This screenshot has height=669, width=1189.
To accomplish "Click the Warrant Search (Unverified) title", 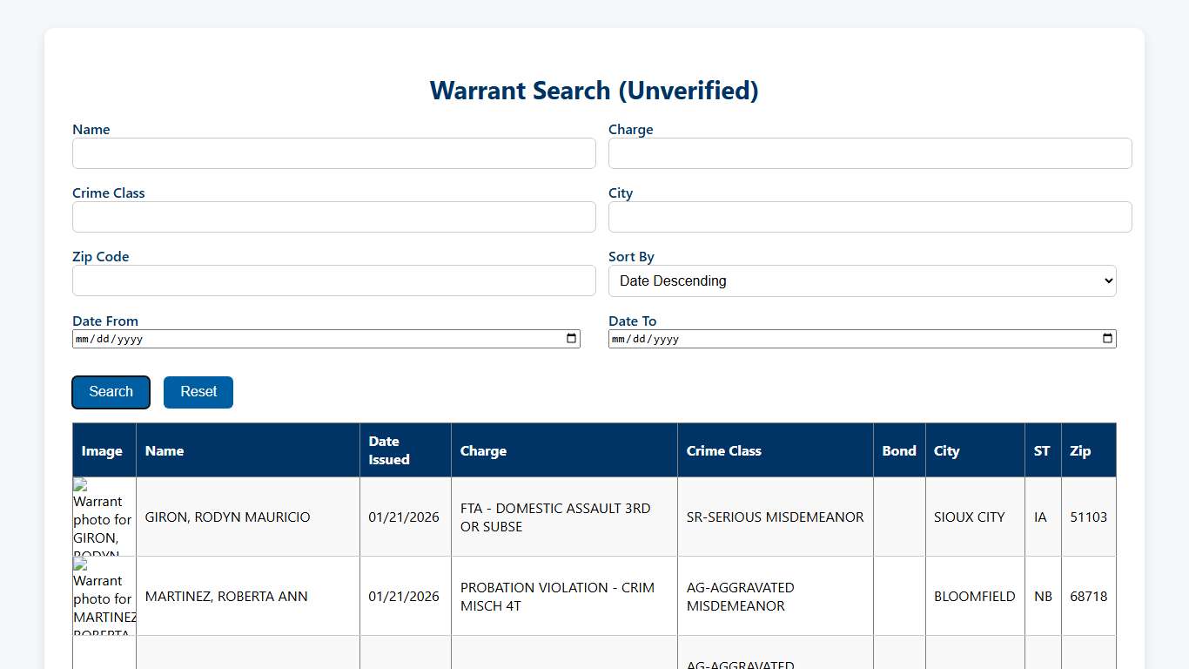I will coord(594,90).
